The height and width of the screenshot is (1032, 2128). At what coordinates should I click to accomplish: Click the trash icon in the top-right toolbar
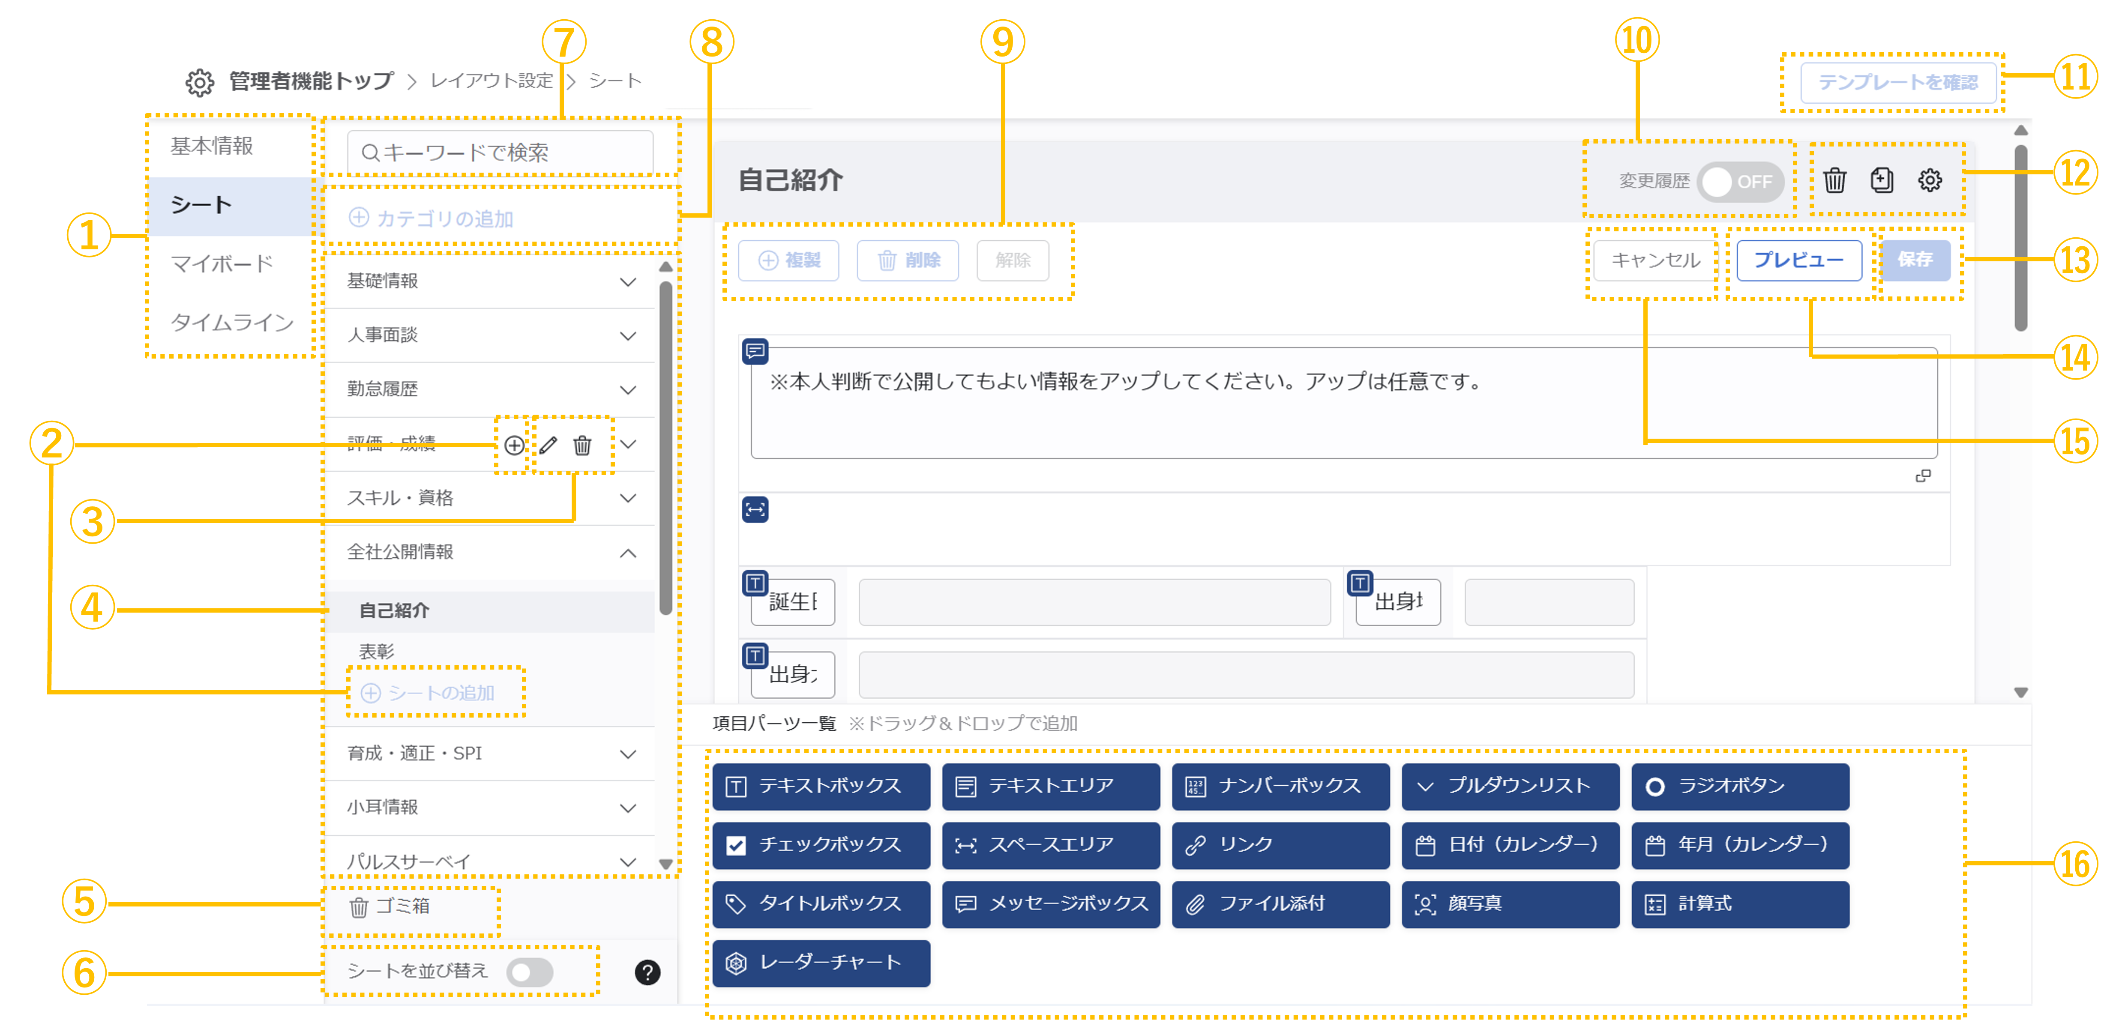point(1835,180)
